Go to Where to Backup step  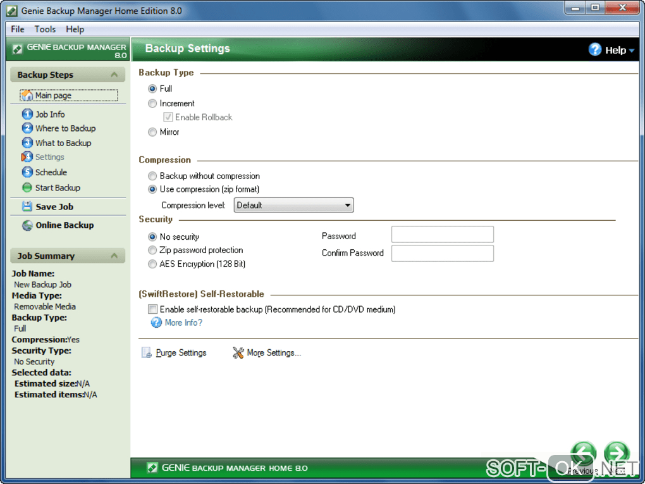click(65, 128)
